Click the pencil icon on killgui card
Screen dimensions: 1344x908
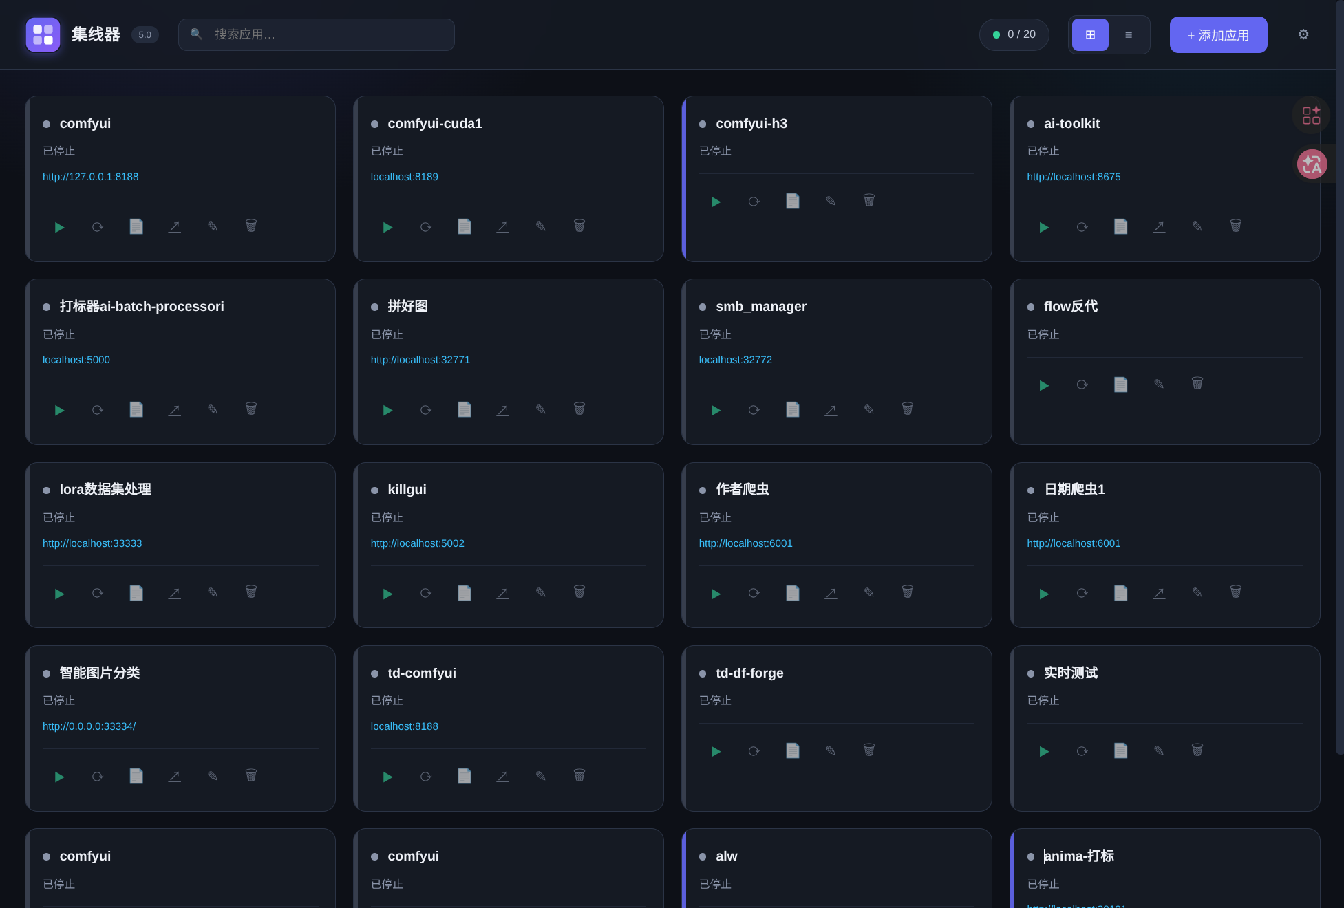[x=541, y=593]
